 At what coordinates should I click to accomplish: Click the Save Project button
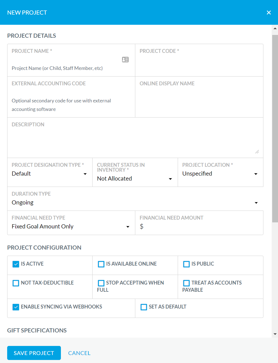[34, 353]
